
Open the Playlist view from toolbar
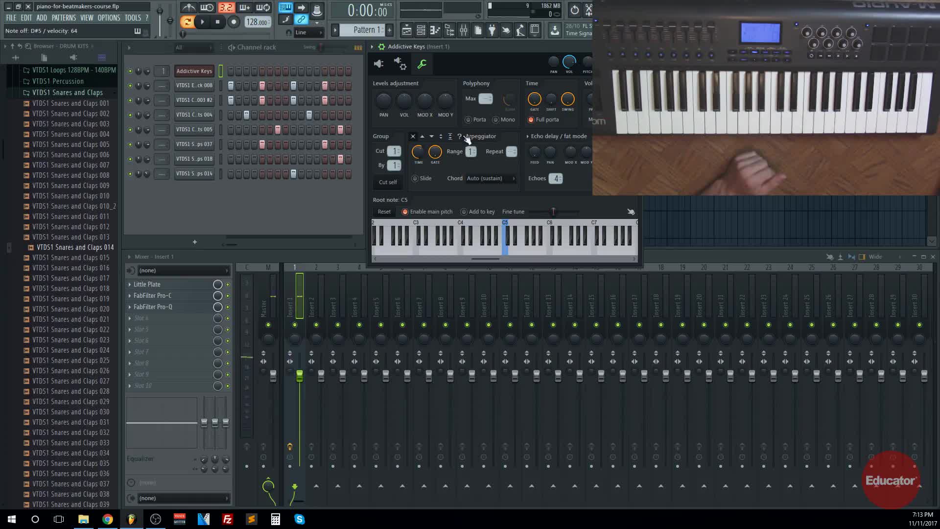(406, 30)
